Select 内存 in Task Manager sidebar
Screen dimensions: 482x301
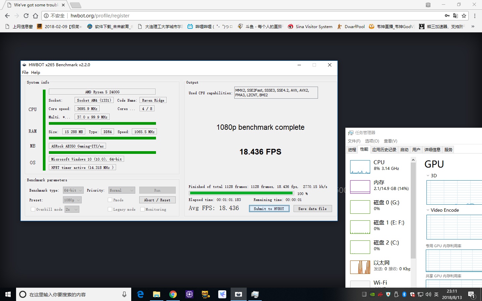380,187
